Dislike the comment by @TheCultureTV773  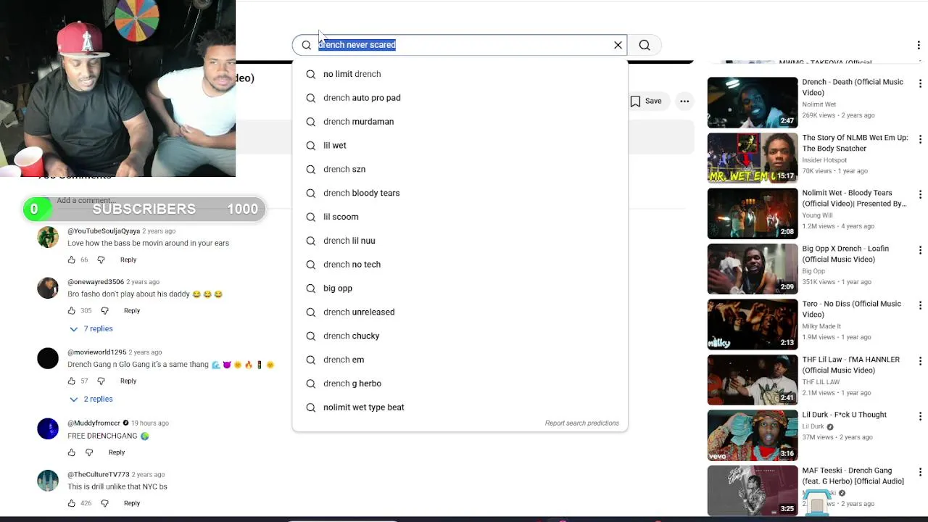[104, 503]
